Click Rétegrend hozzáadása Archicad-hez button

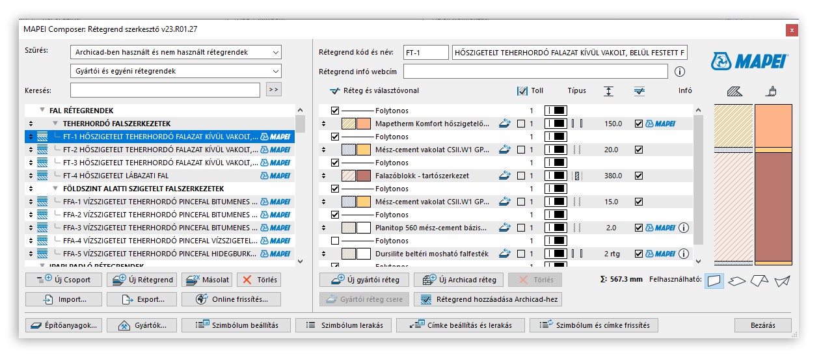(488, 299)
